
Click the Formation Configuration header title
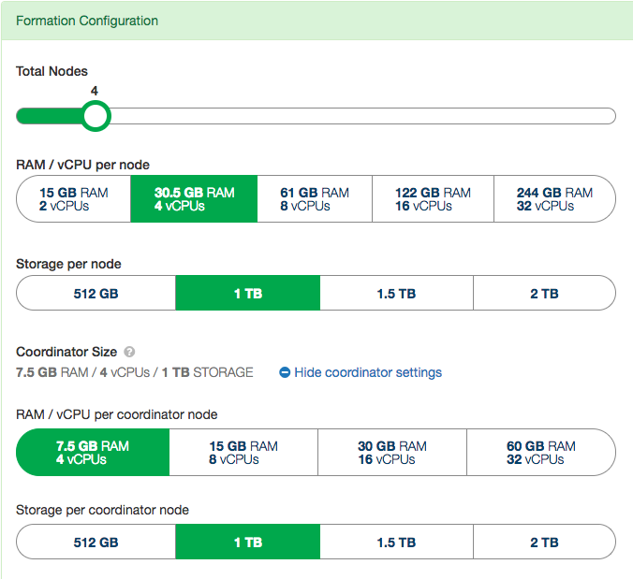click(87, 21)
